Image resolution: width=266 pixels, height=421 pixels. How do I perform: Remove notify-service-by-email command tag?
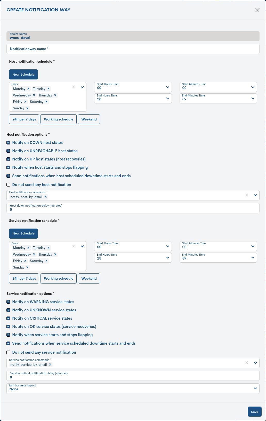click(50, 365)
